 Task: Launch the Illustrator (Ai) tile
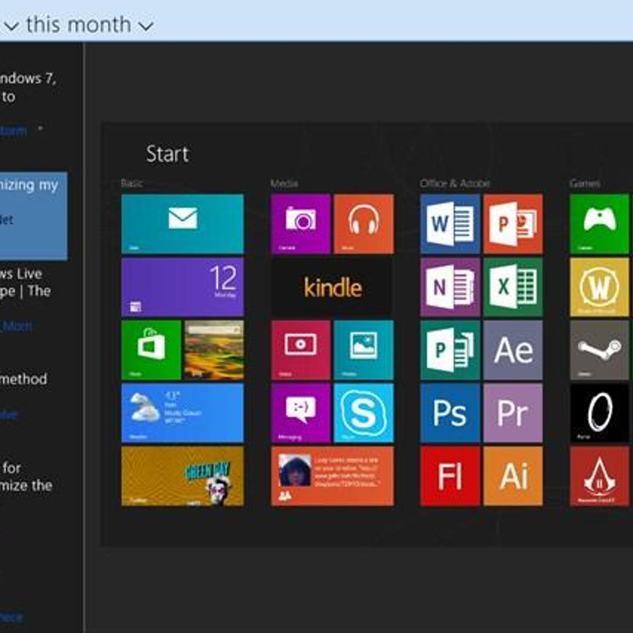coord(513,476)
